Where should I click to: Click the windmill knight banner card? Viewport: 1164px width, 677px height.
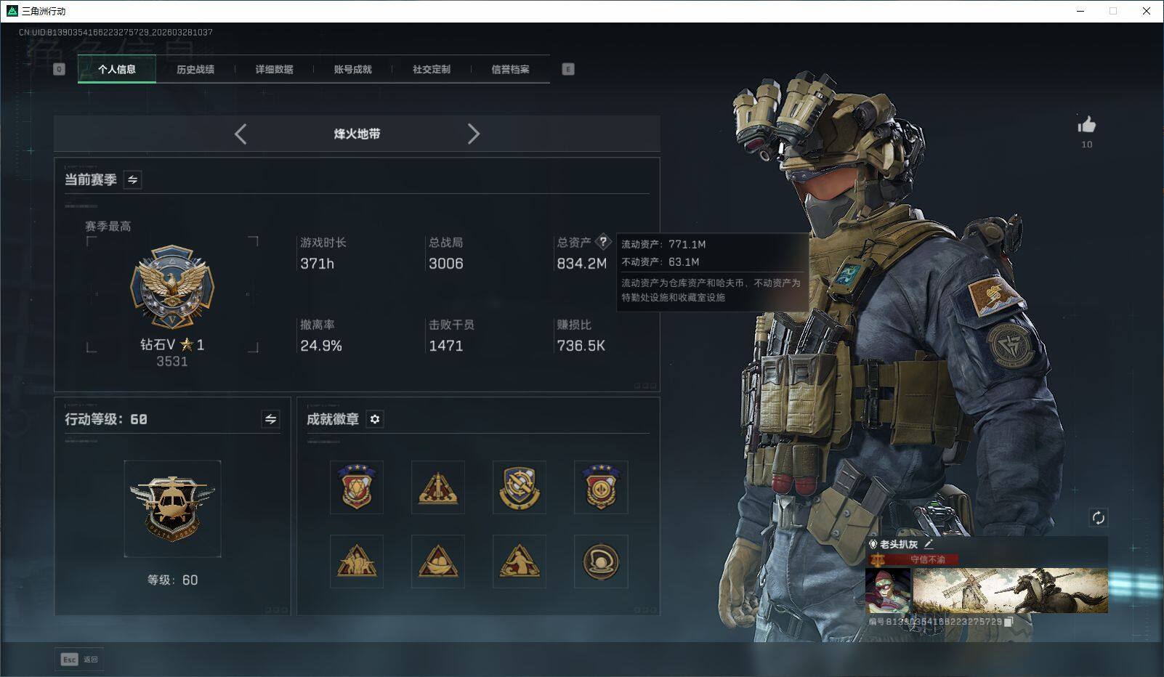(1010, 591)
